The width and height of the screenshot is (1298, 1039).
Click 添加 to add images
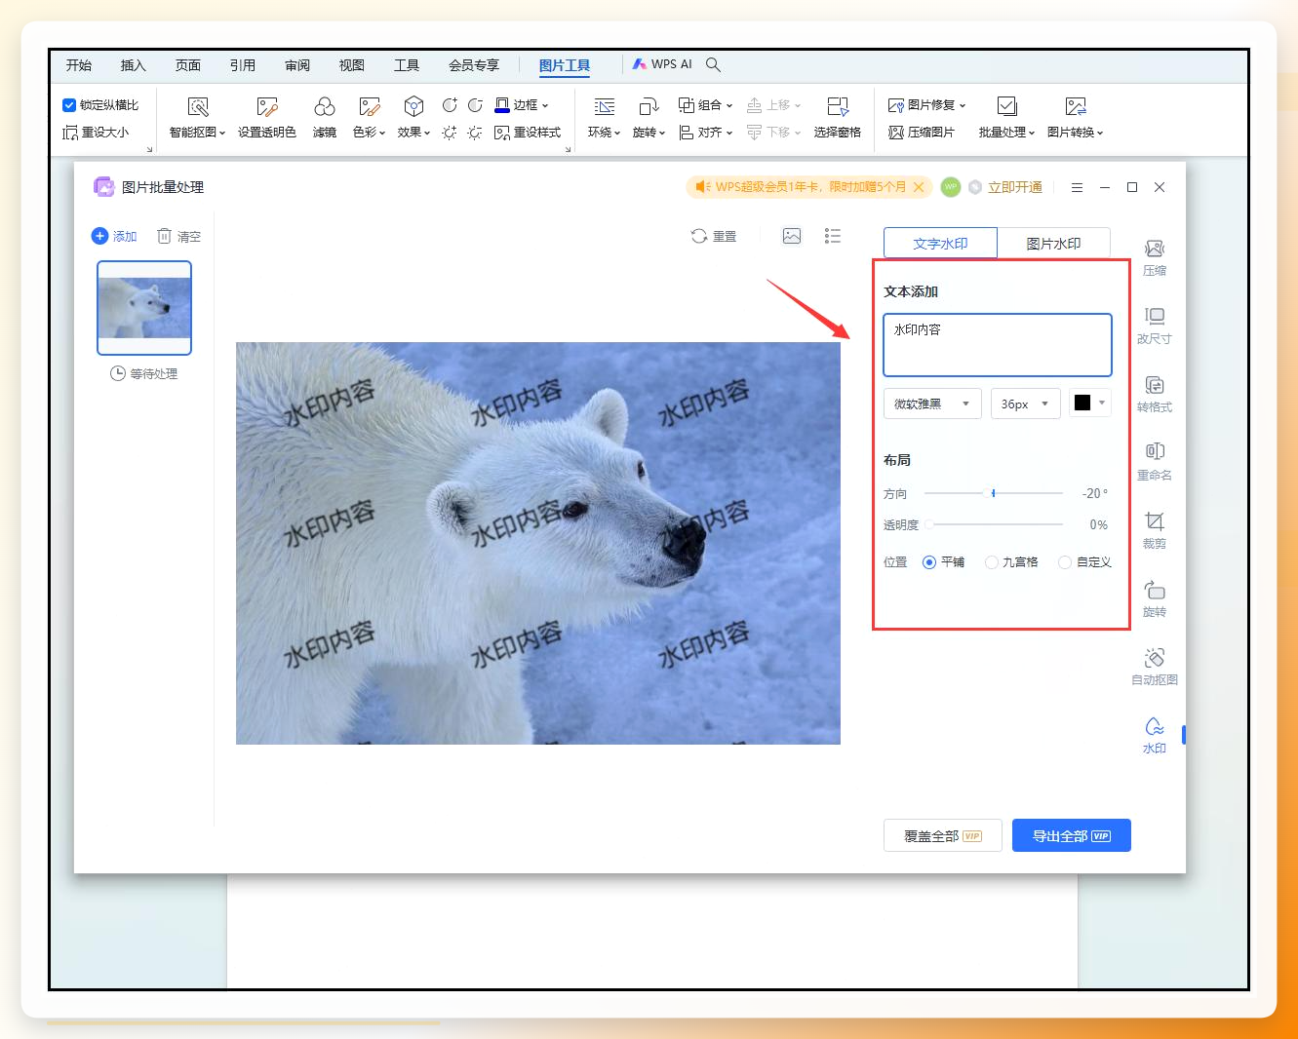pyautogui.click(x=114, y=236)
